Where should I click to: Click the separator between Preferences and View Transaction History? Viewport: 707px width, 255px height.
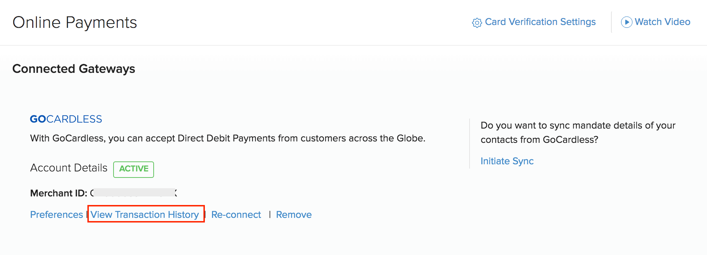coord(87,214)
